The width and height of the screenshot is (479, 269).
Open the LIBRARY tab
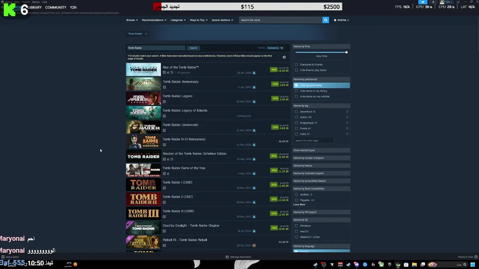click(x=35, y=7)
